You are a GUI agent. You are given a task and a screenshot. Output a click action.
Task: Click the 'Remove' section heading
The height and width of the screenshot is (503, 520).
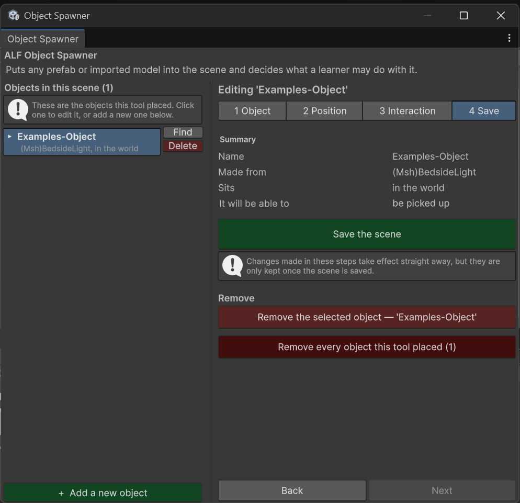(x=236, y=298)
